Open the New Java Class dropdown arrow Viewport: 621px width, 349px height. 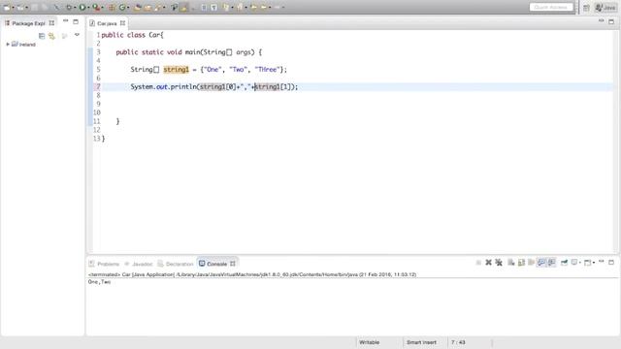pos(128,8)
